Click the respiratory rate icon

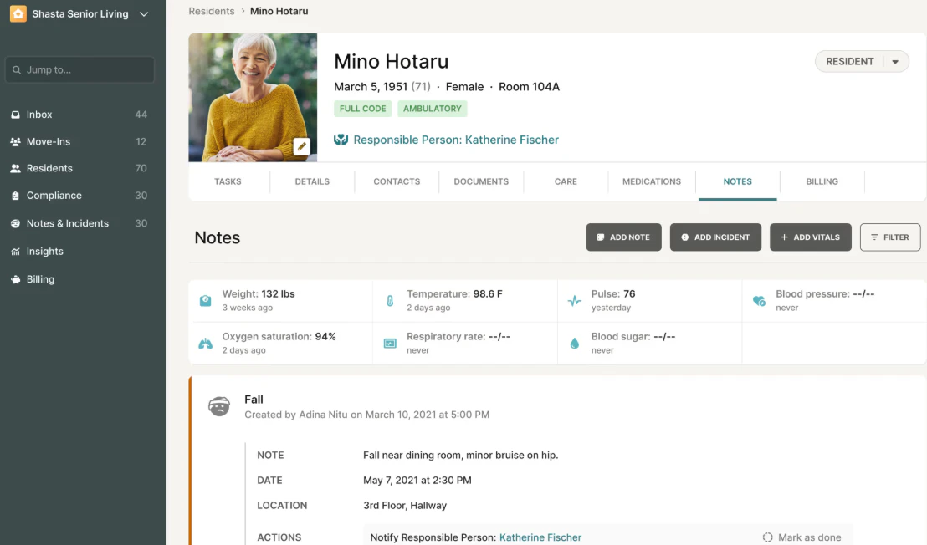[388, 341]
